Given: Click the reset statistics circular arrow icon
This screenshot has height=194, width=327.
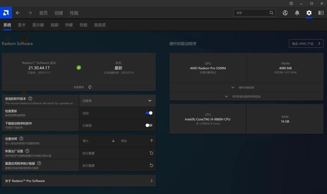Looking at the screenshot, I should [151, 165].
